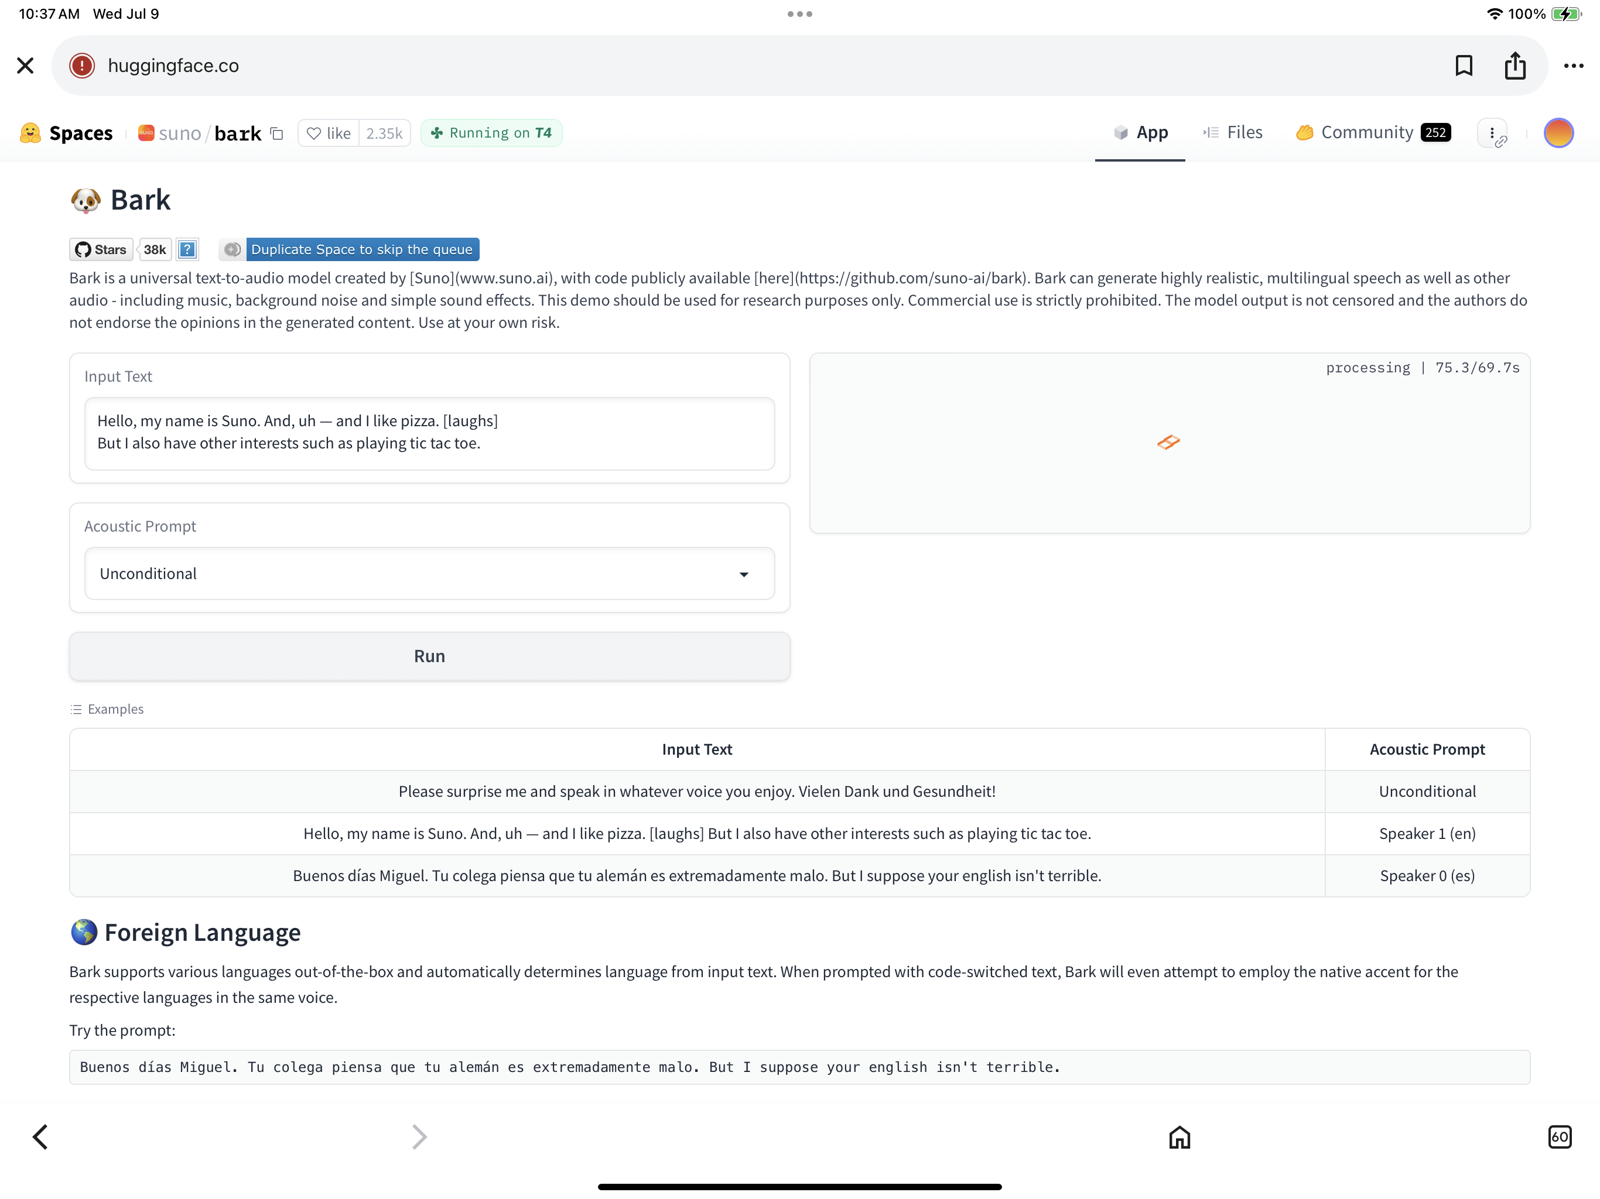Screen dimensions: 1600x1199
Task: Click the blue question mark image icon
Action: click(x=187, y=249)
